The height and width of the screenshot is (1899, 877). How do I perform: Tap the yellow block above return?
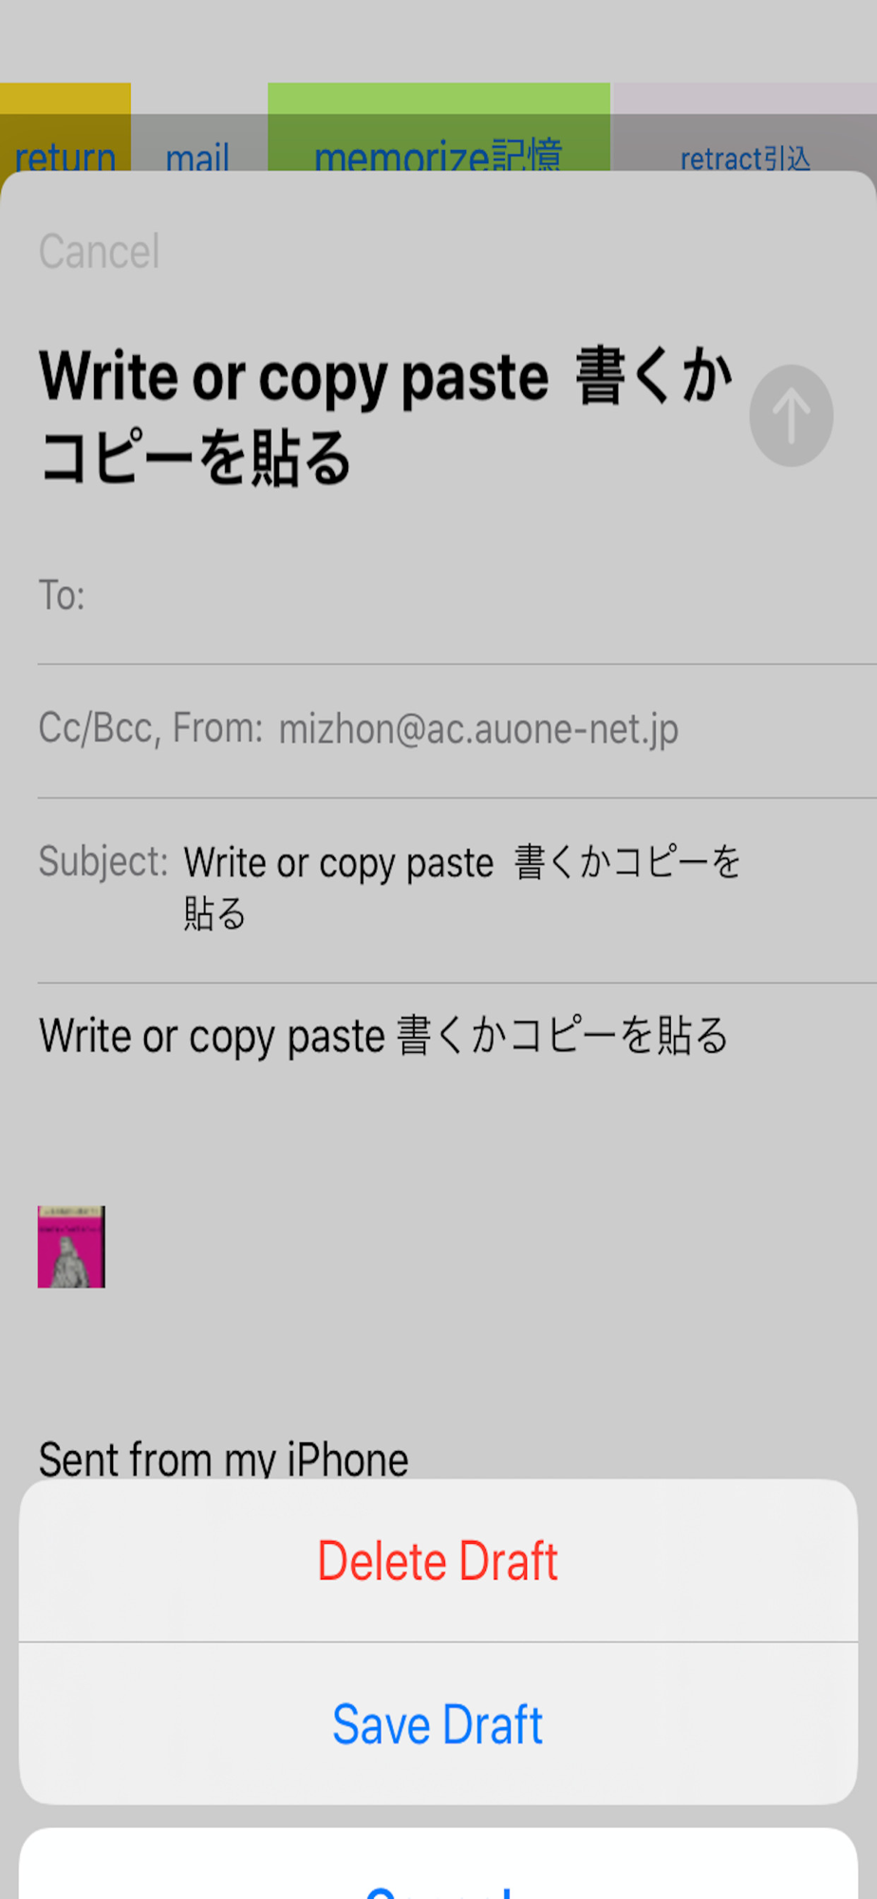coord(65,100)
